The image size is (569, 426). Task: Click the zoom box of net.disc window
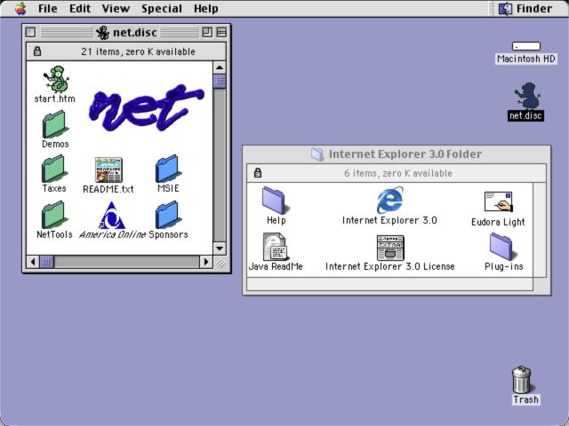(x=207, y=32)
